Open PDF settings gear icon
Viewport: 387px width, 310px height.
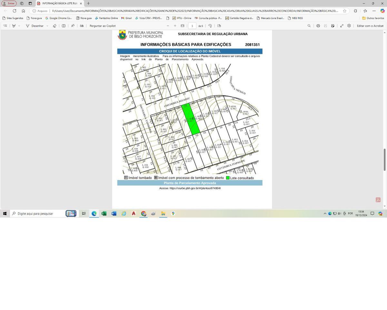[349, 26]
